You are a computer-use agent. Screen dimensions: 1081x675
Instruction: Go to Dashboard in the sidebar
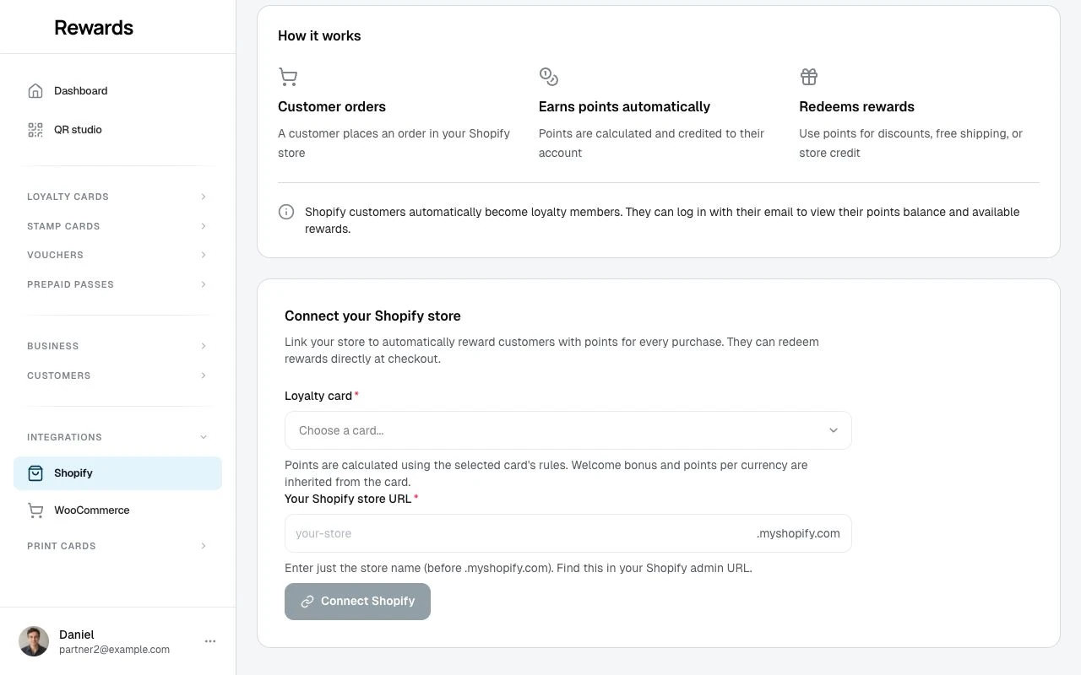pos(117,91)
